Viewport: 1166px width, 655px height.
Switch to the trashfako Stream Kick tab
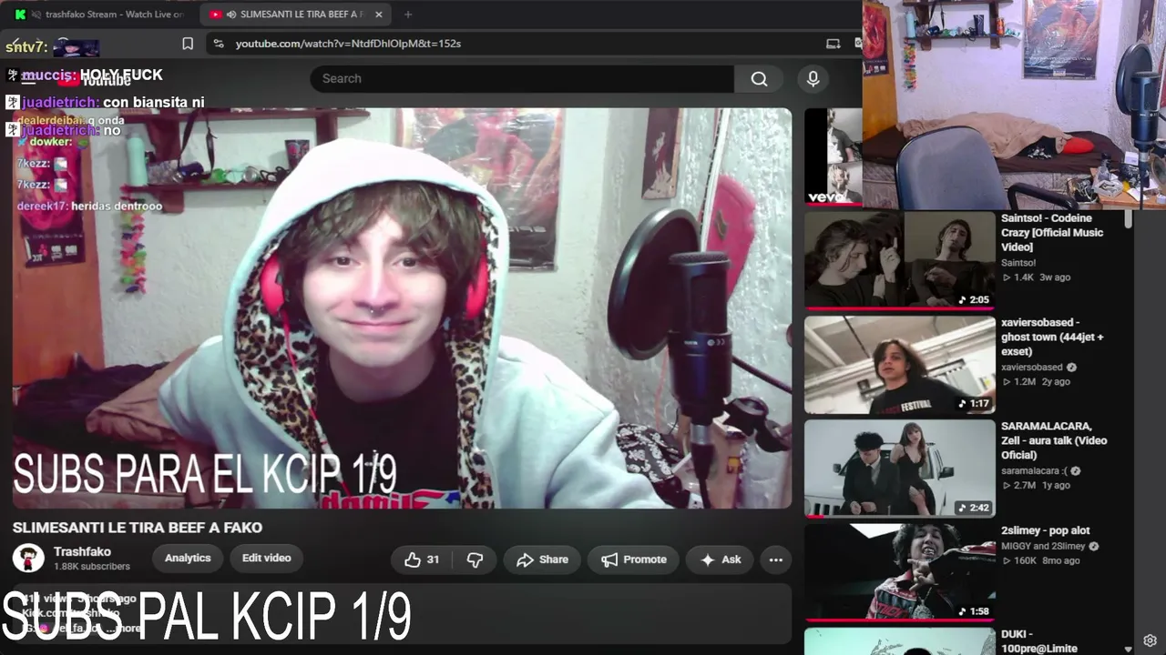tap(102, 15)
